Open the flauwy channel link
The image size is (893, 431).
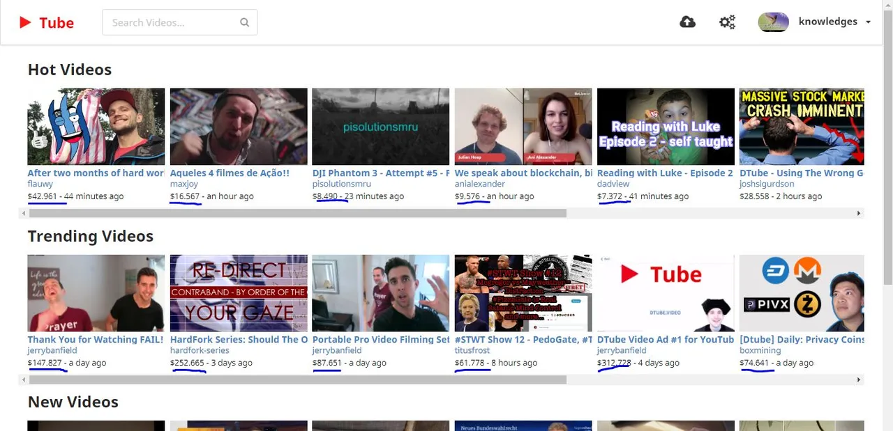41,184
